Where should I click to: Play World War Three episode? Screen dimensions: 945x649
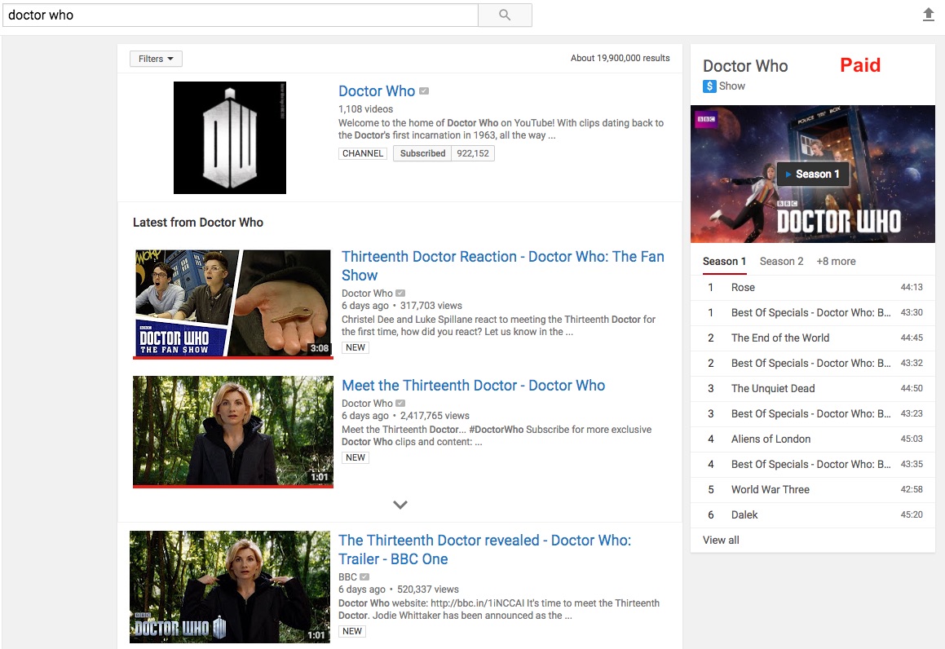pyautogui.click(x=813, y=490)
